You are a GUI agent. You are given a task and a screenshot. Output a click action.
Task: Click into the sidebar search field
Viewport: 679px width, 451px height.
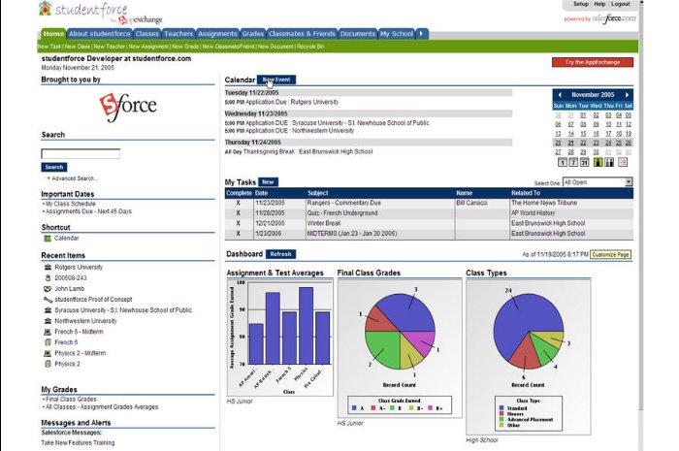tap(81, 153)
